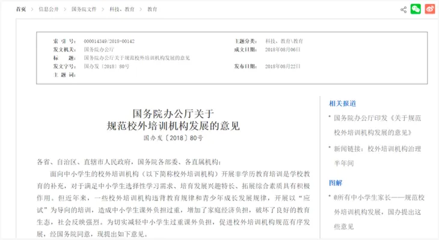Click the 相关报道 section heading
The width and height of the screenshot is (439, 240).
click(342, 104)
